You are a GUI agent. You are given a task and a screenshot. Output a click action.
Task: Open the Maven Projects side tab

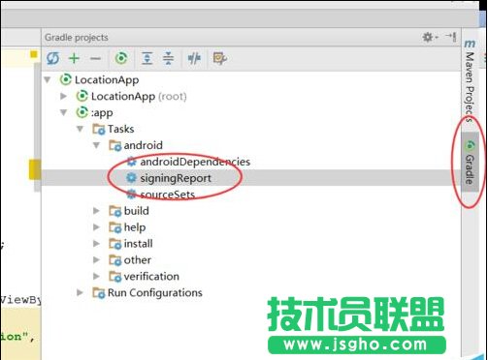tap(470, 81)
